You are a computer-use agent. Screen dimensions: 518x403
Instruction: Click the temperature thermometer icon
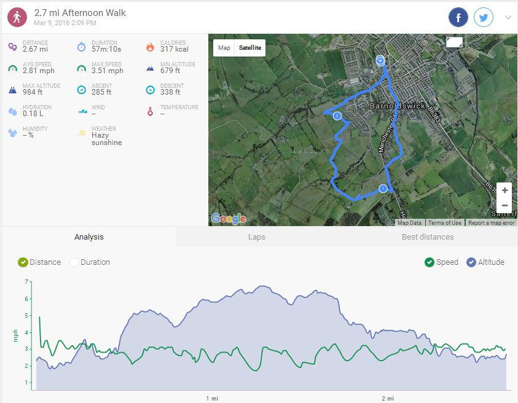tap(150, 111)
